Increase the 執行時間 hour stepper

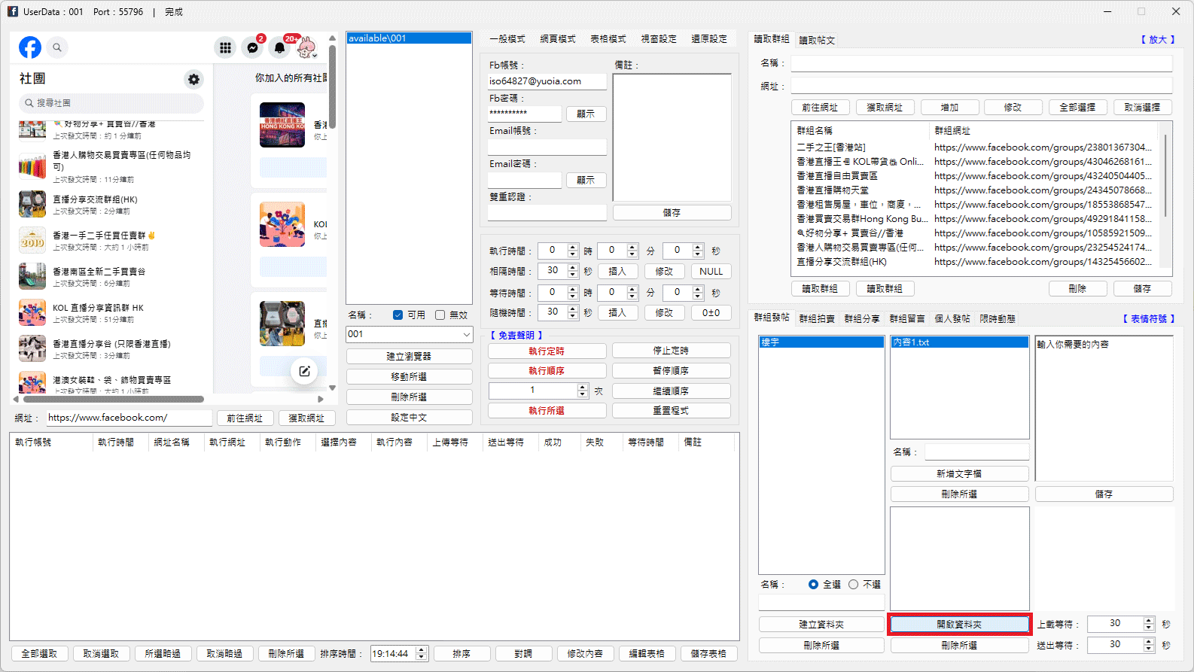[573, 247]
